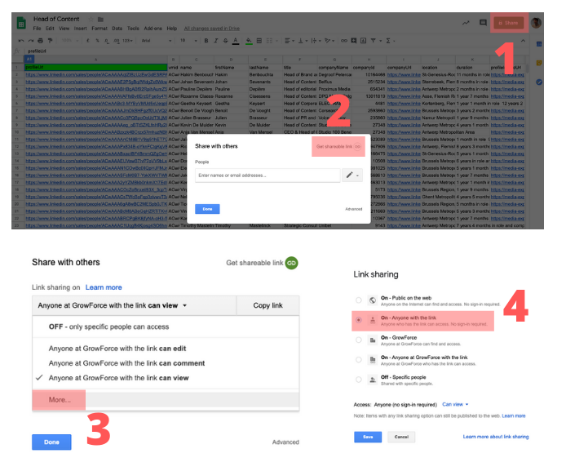Open the 'Anyone at GrowForce with the link can view' dropdown
The width and height of the screenshot is (566, 471).
click(135, 305)
